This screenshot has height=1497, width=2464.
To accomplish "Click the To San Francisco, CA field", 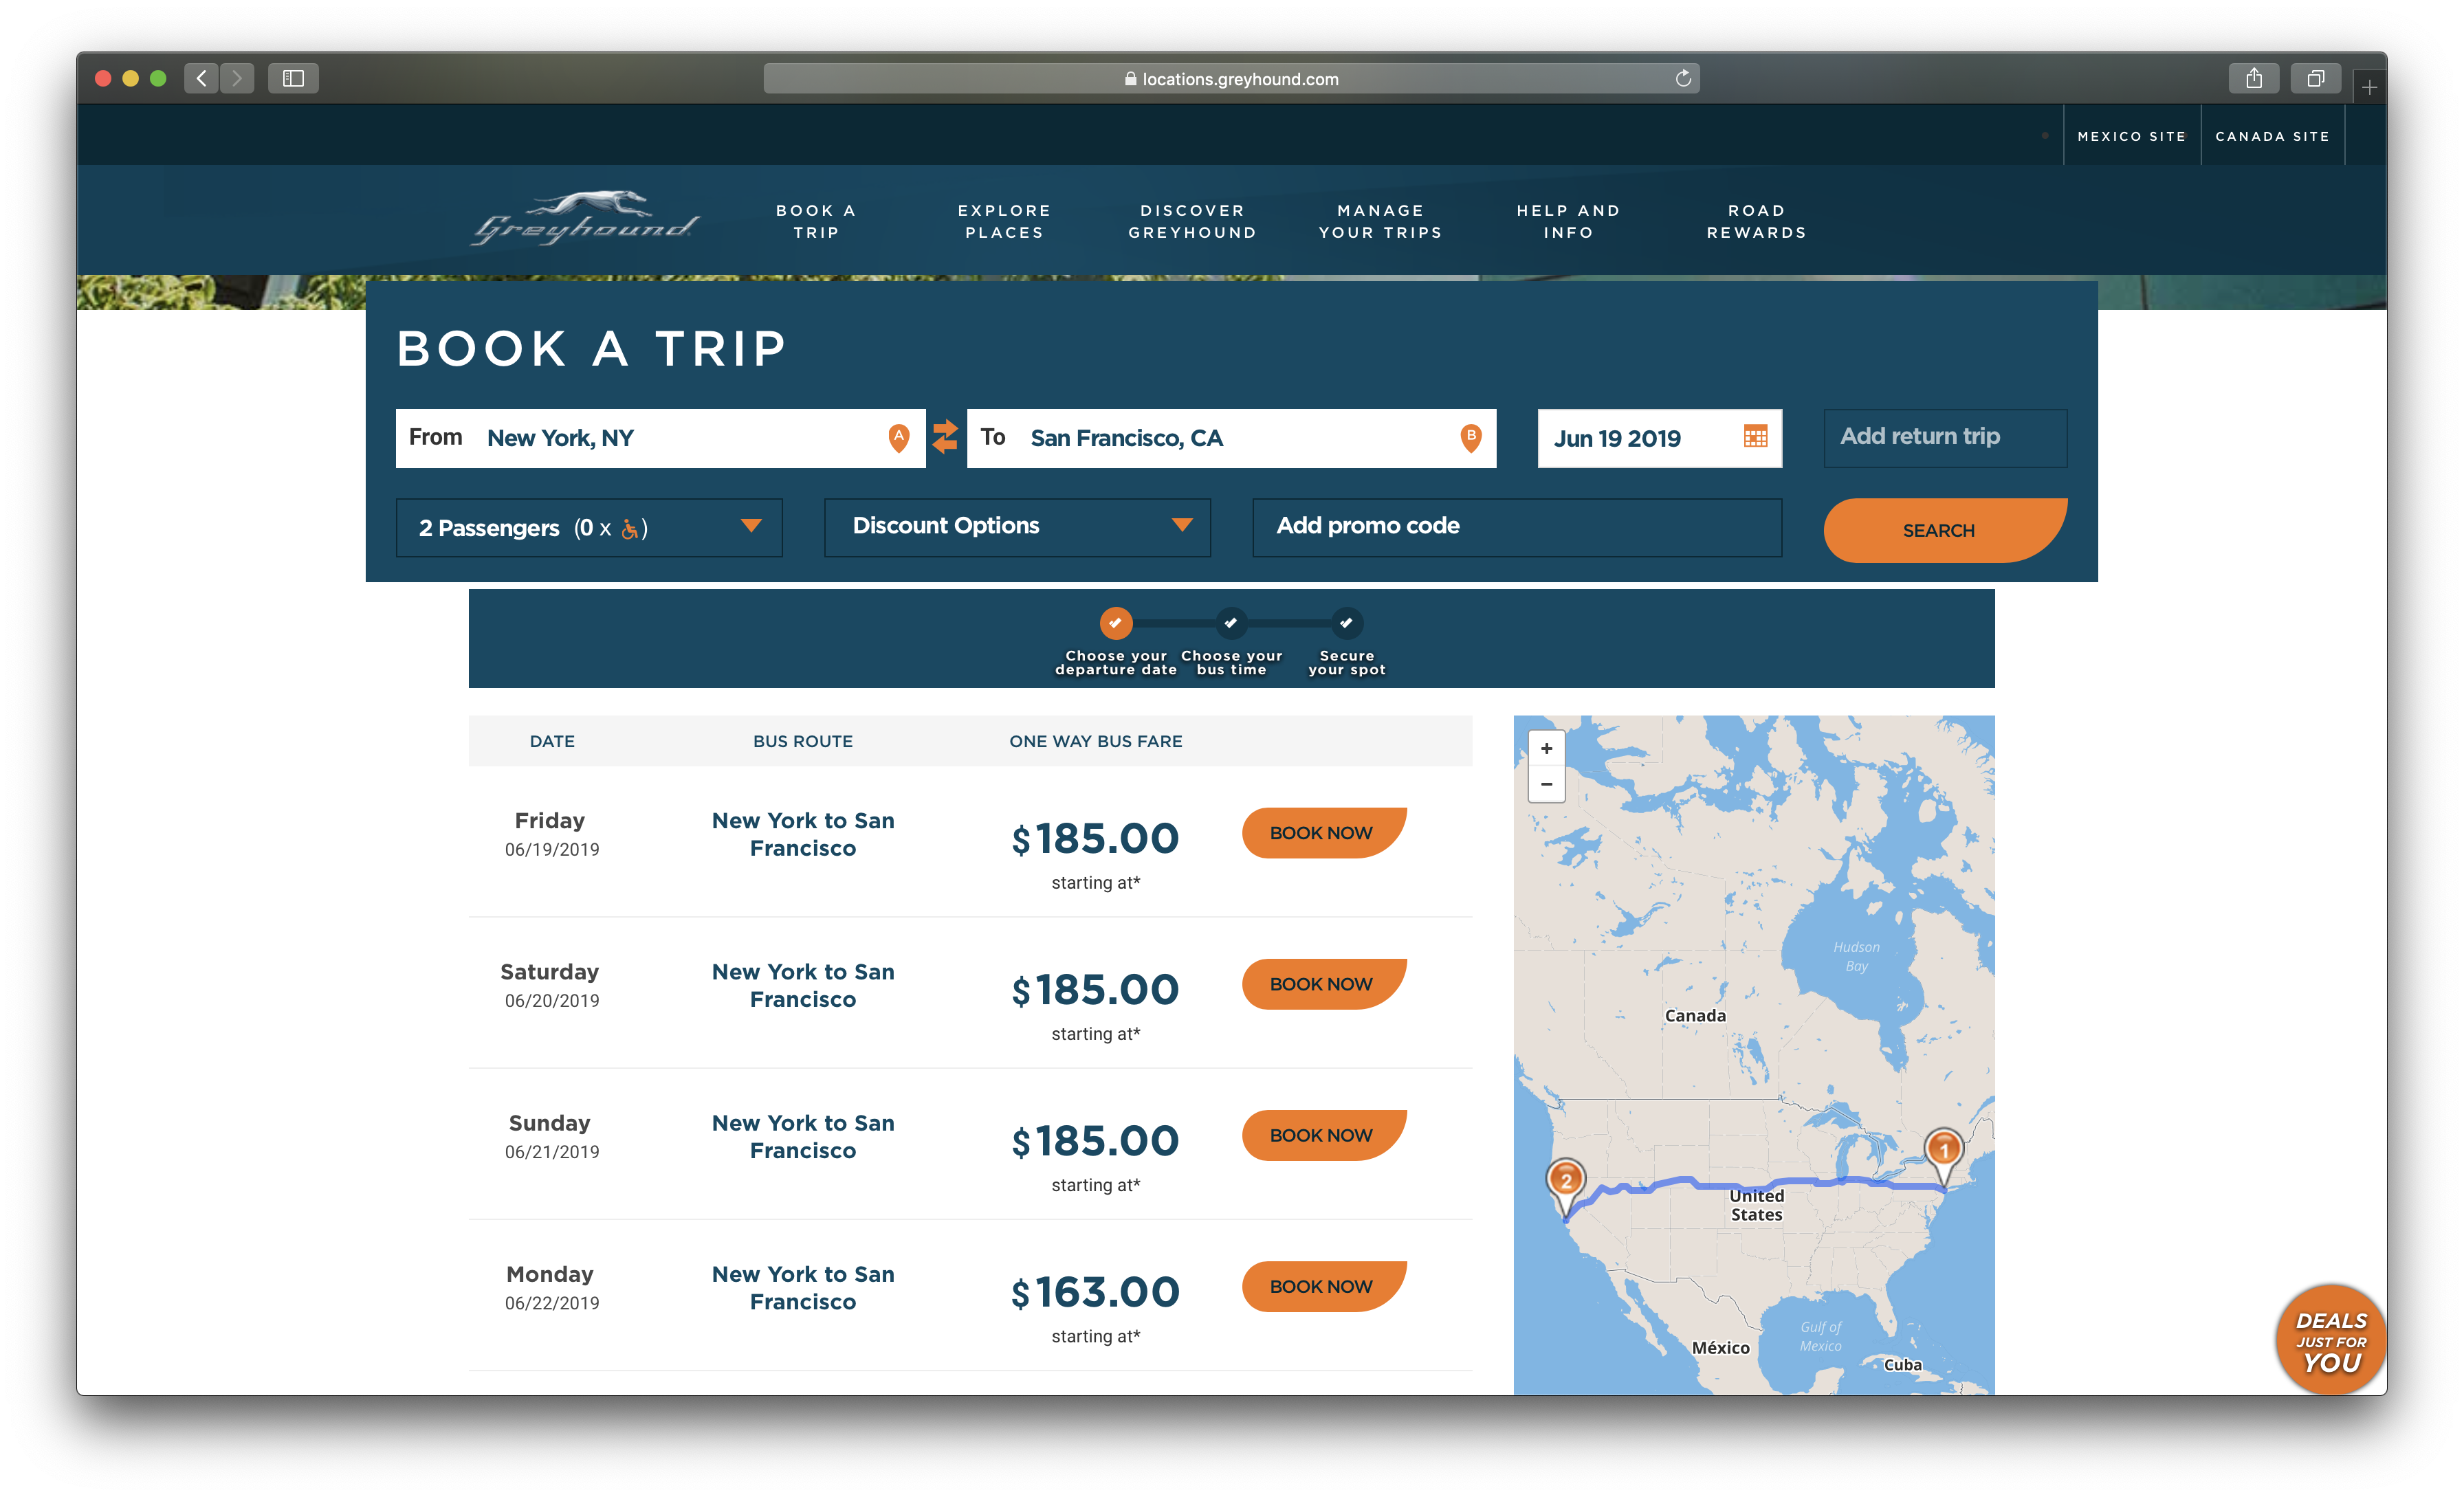I will 1231,437.
